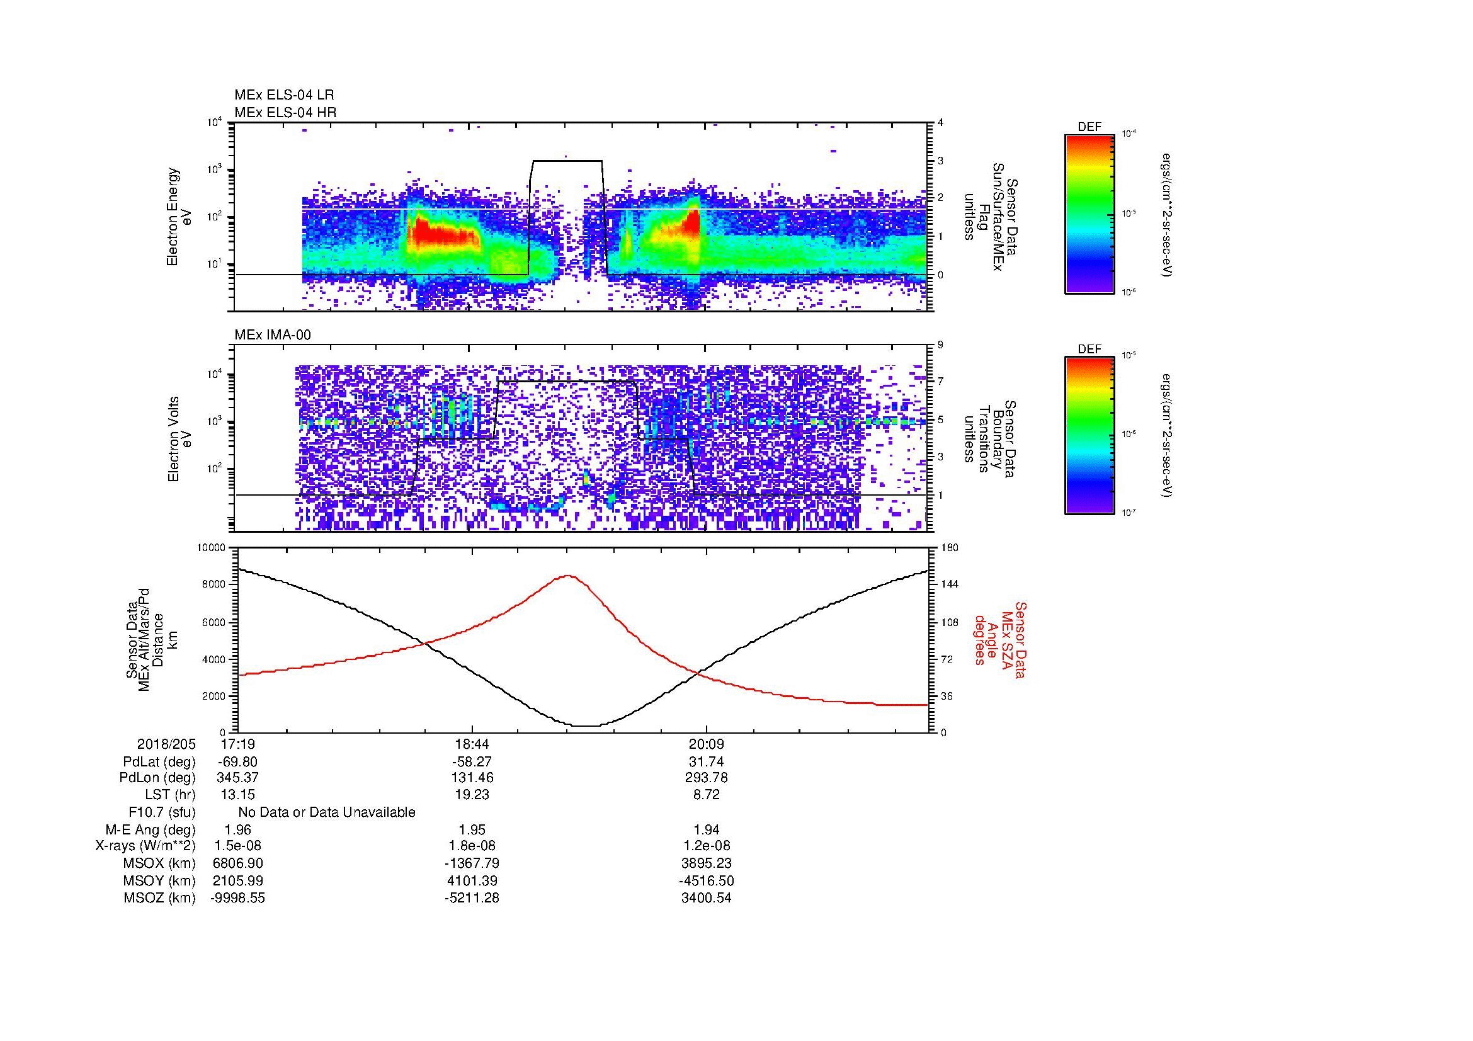Click the 'LST (hr)' row label
The image size is (1473, 1041).
click(x=170, y=795)
